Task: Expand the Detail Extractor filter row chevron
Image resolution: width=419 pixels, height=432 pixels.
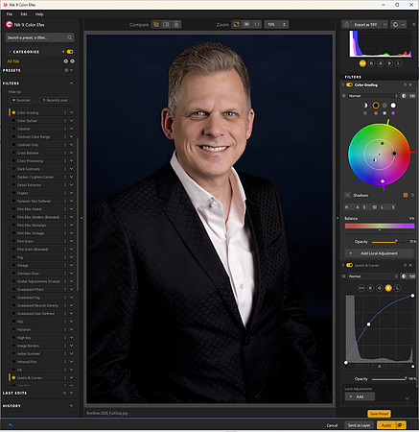Action: pos(71,185)
